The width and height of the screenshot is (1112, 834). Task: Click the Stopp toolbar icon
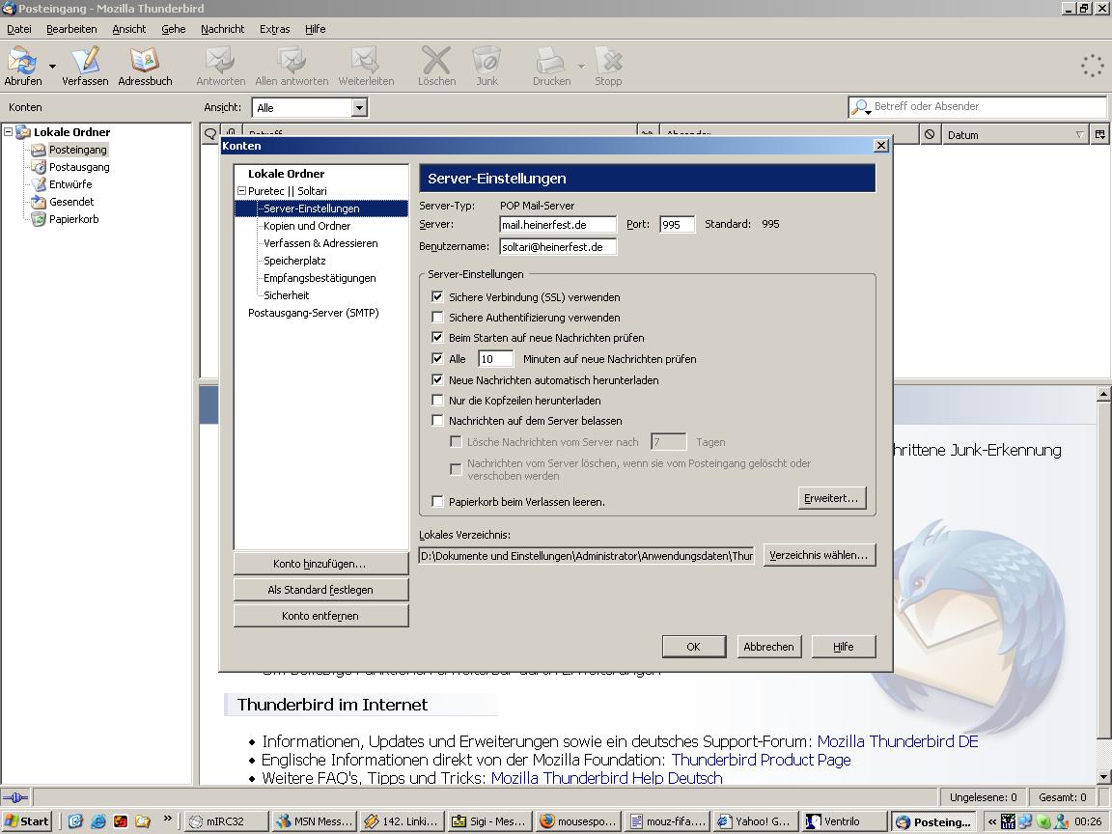pyautogui.click(x=608, y=60)
